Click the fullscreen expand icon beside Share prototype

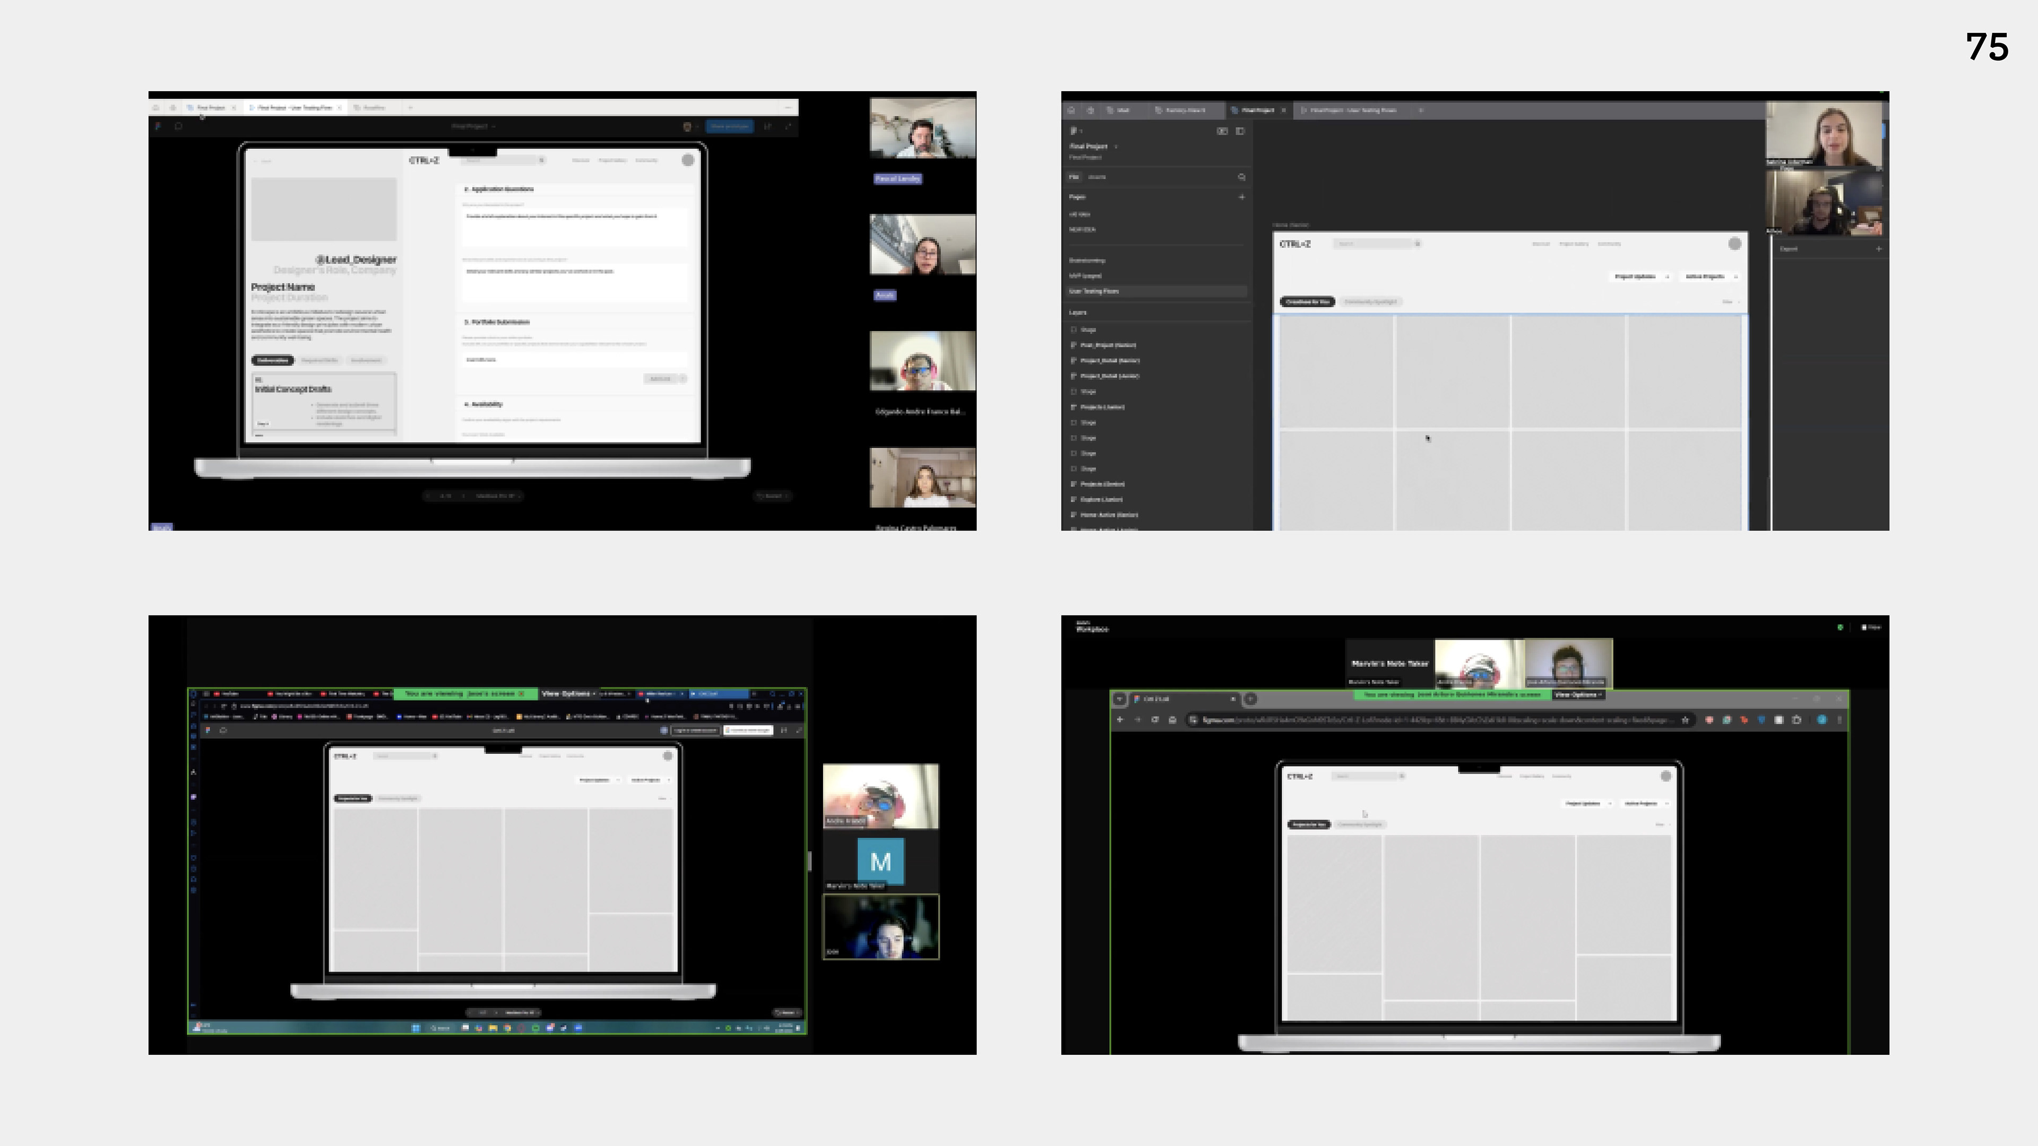coord(788,127)
